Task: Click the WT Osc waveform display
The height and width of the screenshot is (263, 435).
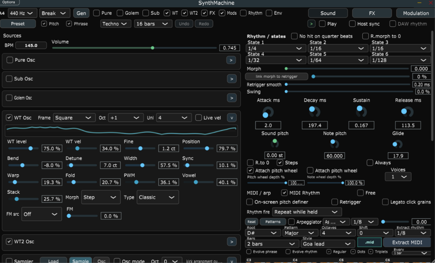Action: (121, 131)
